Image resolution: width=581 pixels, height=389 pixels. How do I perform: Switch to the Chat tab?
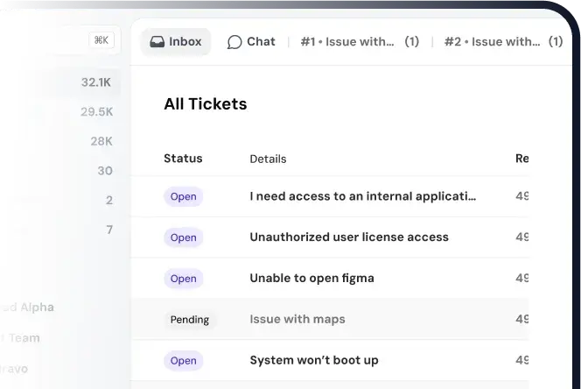pyautogui.click(x=251, y=41)
